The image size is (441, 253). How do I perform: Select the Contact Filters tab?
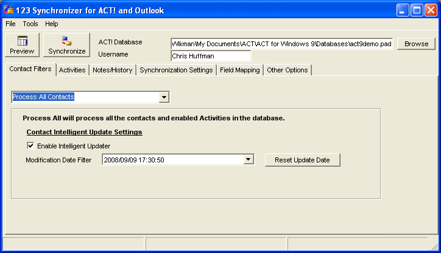click(30, 69)
